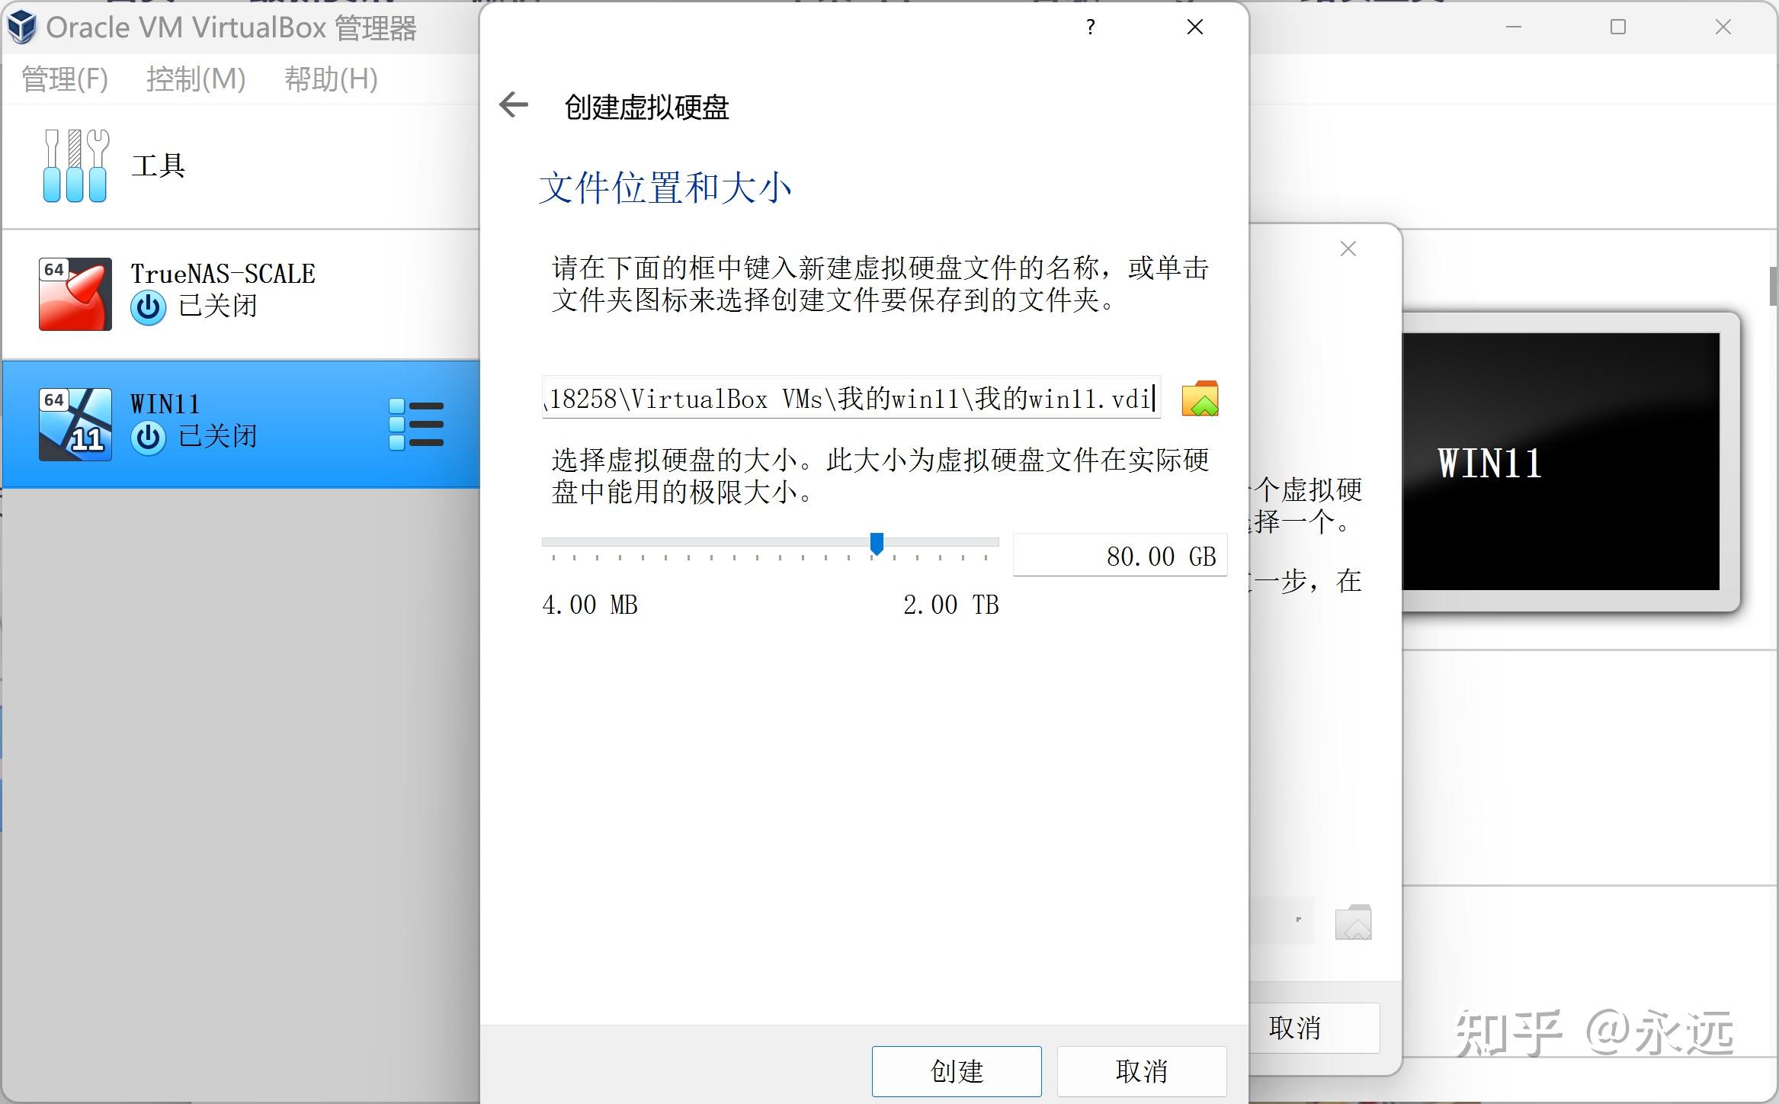Select the 工具 (Tools) icon in sidebar
Viewport: 1779px width, 1104px height.
coord(75,165)
